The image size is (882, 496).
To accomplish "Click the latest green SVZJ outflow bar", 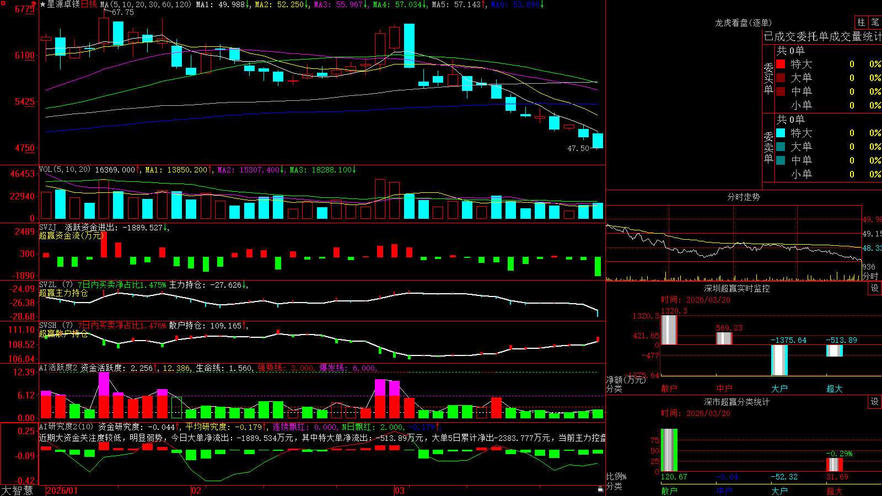I will click(x=598, y=266).
